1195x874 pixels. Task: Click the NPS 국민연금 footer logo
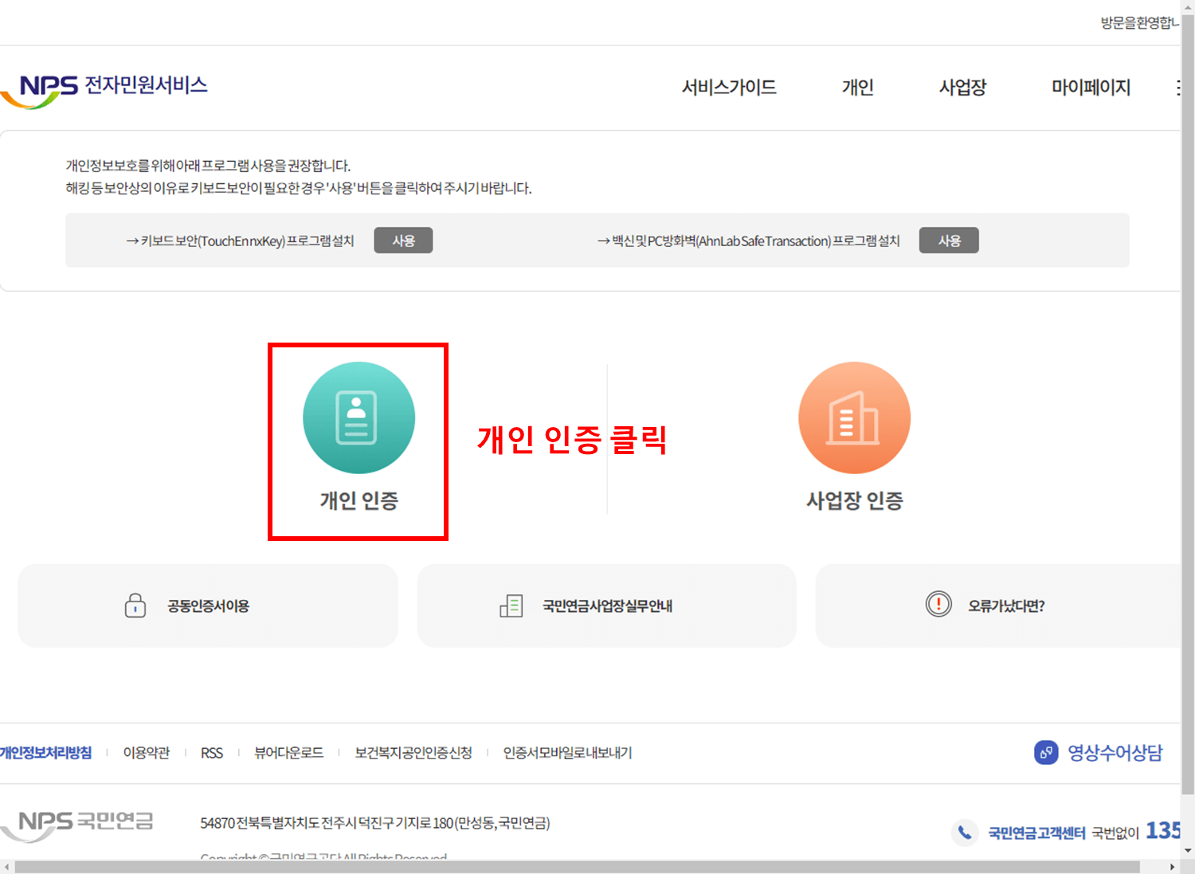click(77, 825)
